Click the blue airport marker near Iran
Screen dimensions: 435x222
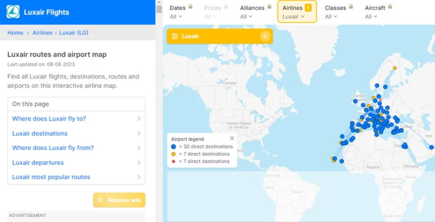[x=432, y=147]
